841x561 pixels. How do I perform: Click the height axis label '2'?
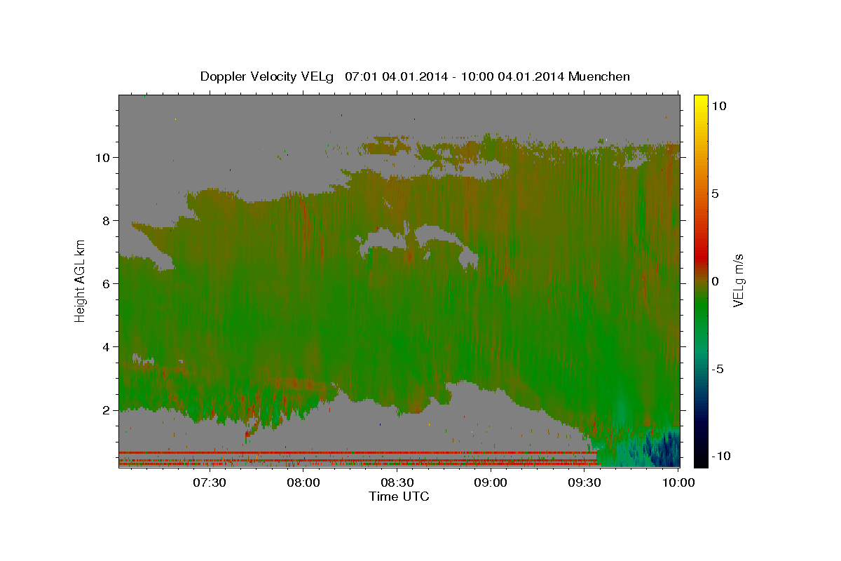[x=107, y=410]
